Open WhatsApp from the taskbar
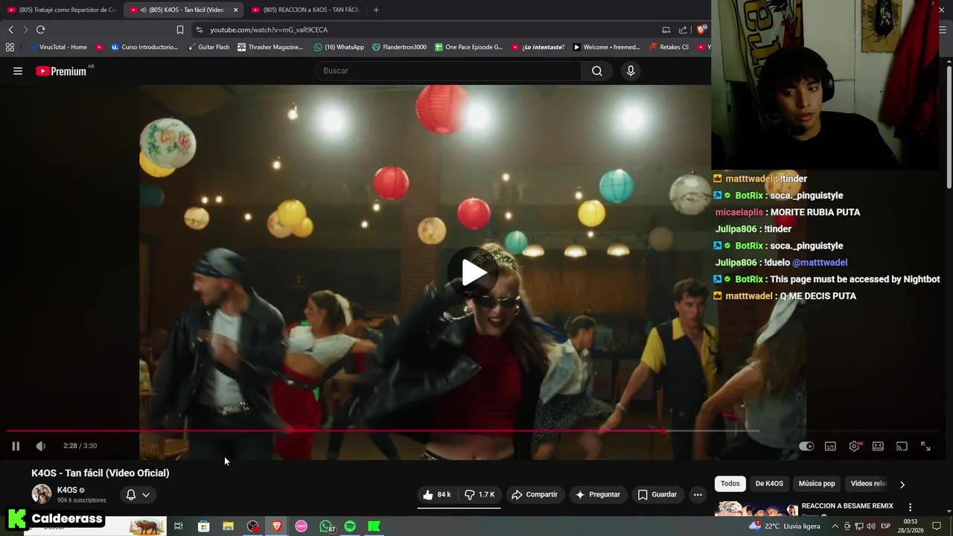This screenshot has height=536, width=953. coord(326,526)
